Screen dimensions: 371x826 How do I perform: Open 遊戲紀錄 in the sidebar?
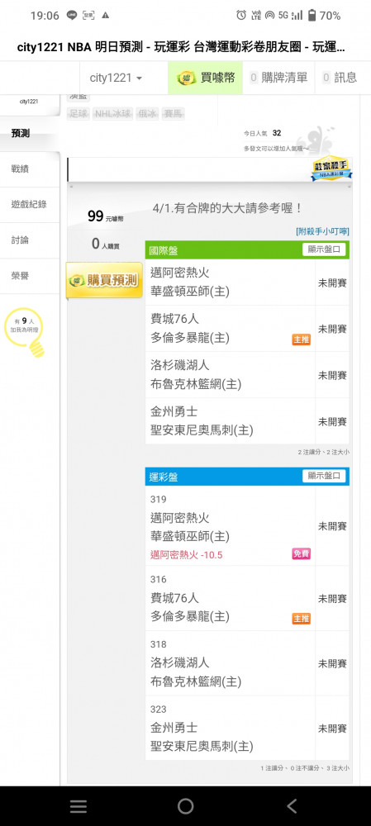[30, 204]
